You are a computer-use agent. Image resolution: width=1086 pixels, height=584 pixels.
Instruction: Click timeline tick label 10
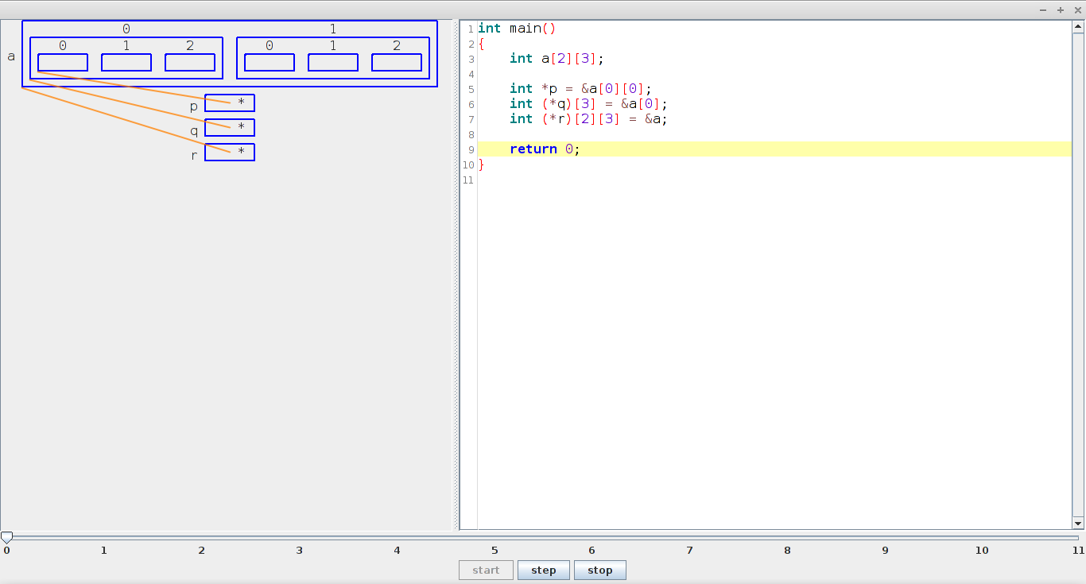(982, 550)
